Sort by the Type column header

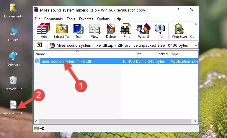click(184, 54)
